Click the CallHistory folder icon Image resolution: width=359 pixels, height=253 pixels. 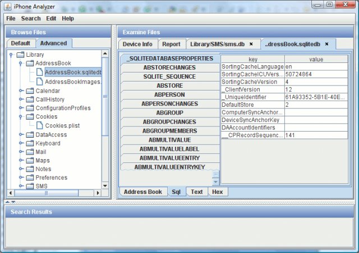[x=30, y=100]
